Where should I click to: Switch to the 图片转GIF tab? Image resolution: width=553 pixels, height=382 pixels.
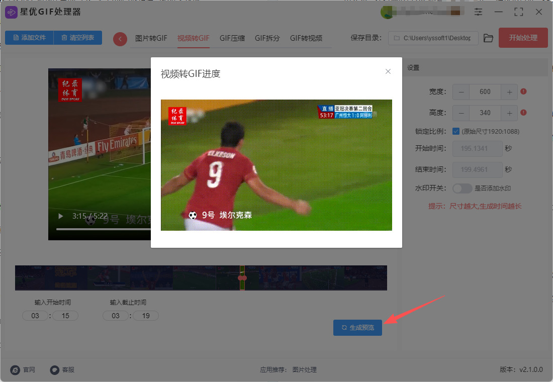tap(151, 38)
